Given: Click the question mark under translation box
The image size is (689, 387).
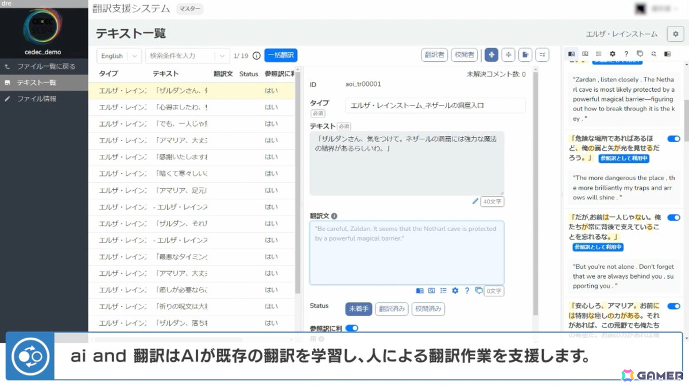Looking at the screenshot, I should [x=467, y=291].
